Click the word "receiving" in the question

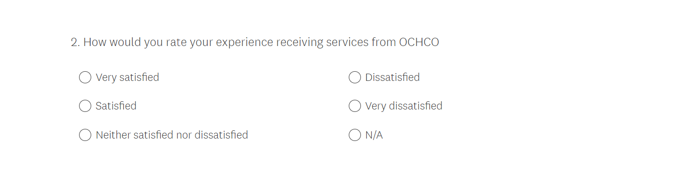300,43
